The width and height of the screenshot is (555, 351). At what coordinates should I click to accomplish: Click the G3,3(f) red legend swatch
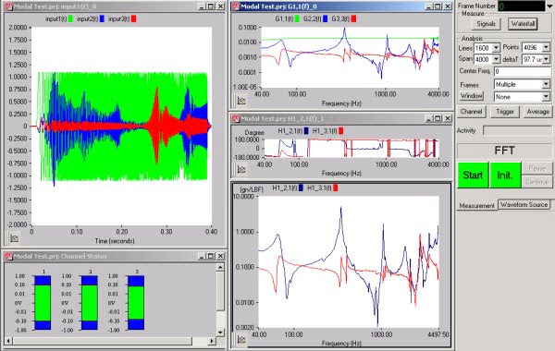[353, 18]
